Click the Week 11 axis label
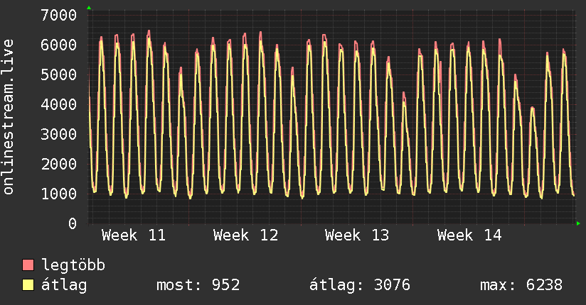Image resolution: width=586 pixels, height=305 pixels. coord(134,235)
